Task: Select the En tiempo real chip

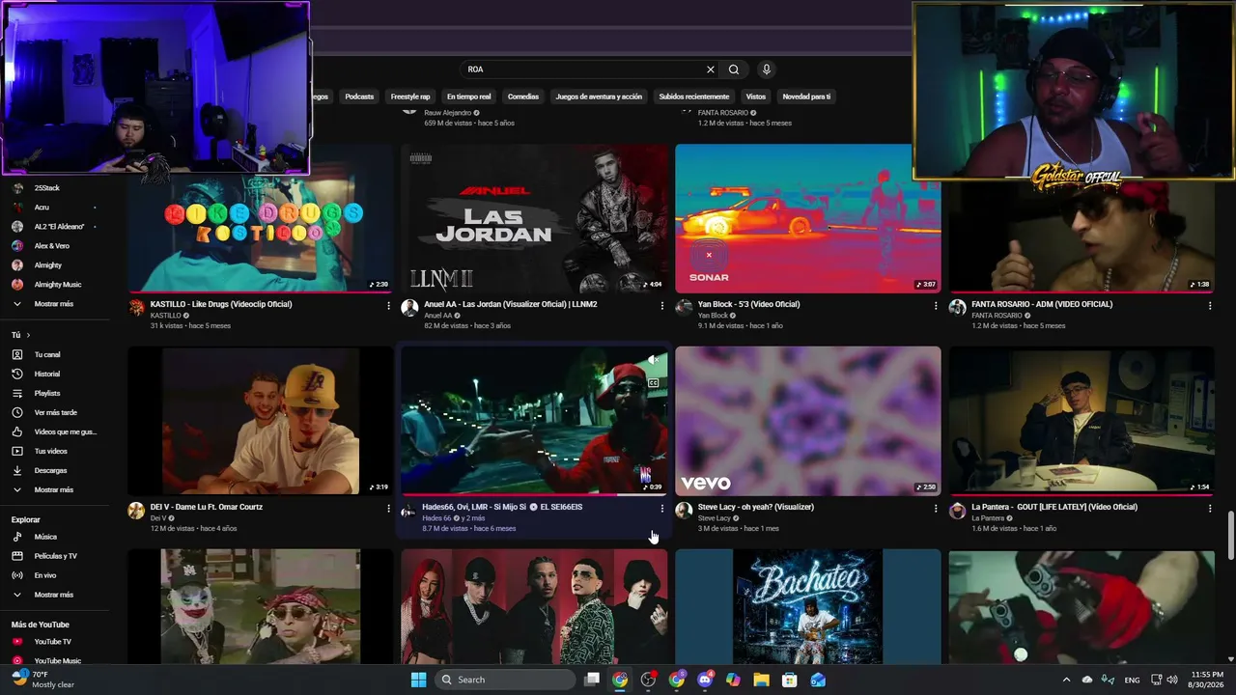Action: (x=468, y=97)
